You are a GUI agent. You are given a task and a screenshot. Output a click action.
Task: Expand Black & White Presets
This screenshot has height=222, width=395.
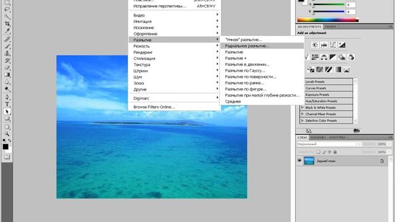[x=302, y=107]
